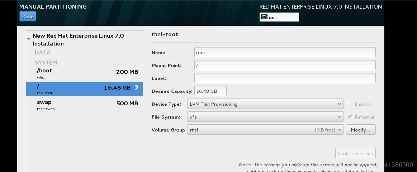
Task: Select the / rhel-root partition row
Action: 84,89
